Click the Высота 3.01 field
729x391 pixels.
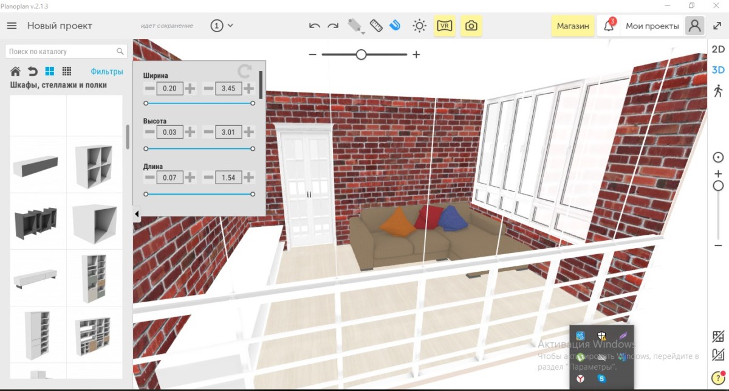pos(228,131)
